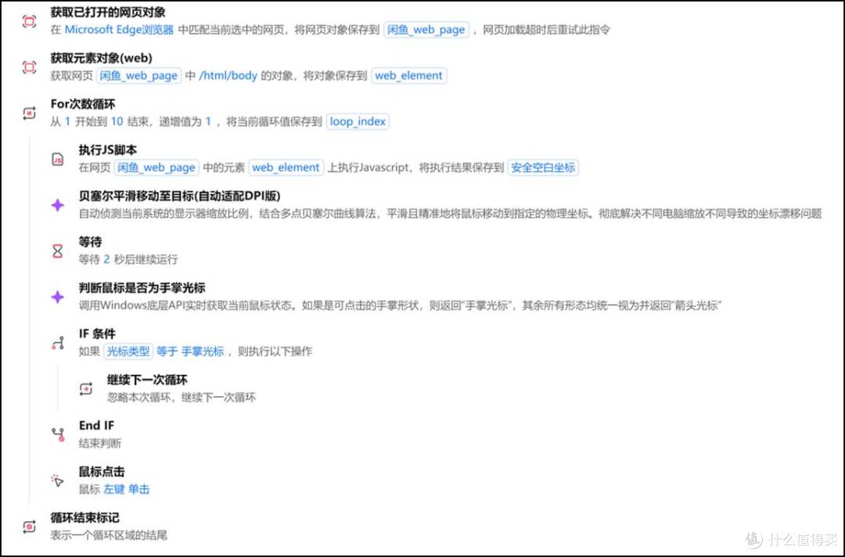Viewport: 845px width, 557px height.
Task: Click the loop end value 10
Action: click(x=117, y=122)
